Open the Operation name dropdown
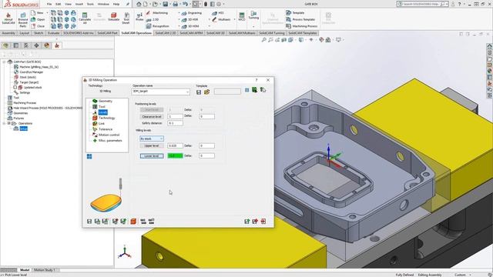The image size is (493, 277). (x=187, y=92)
